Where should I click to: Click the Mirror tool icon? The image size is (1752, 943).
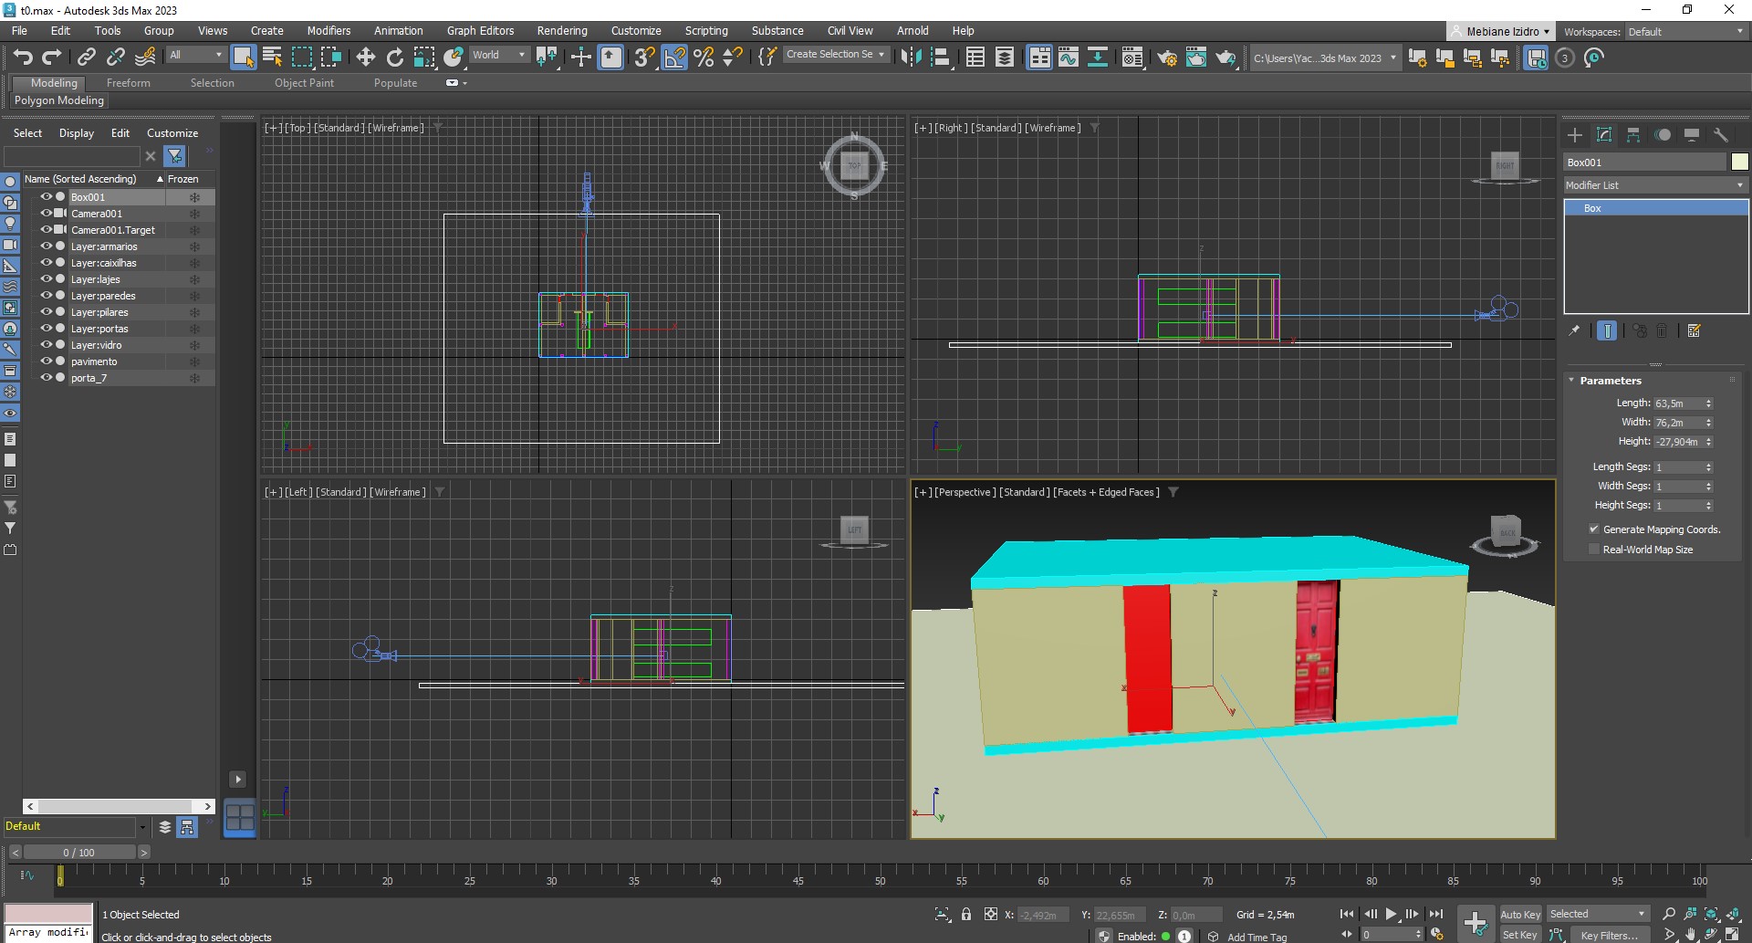pos(911,58)
